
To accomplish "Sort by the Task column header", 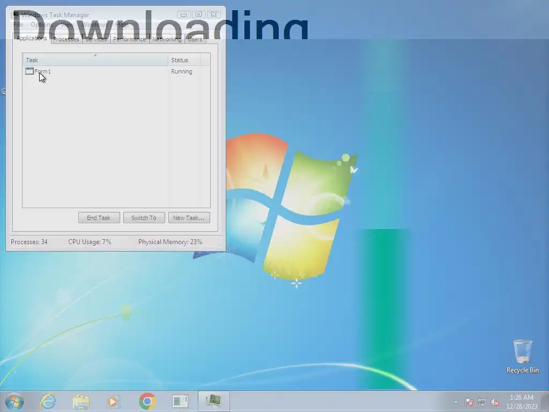I will [x=95, y=60].
